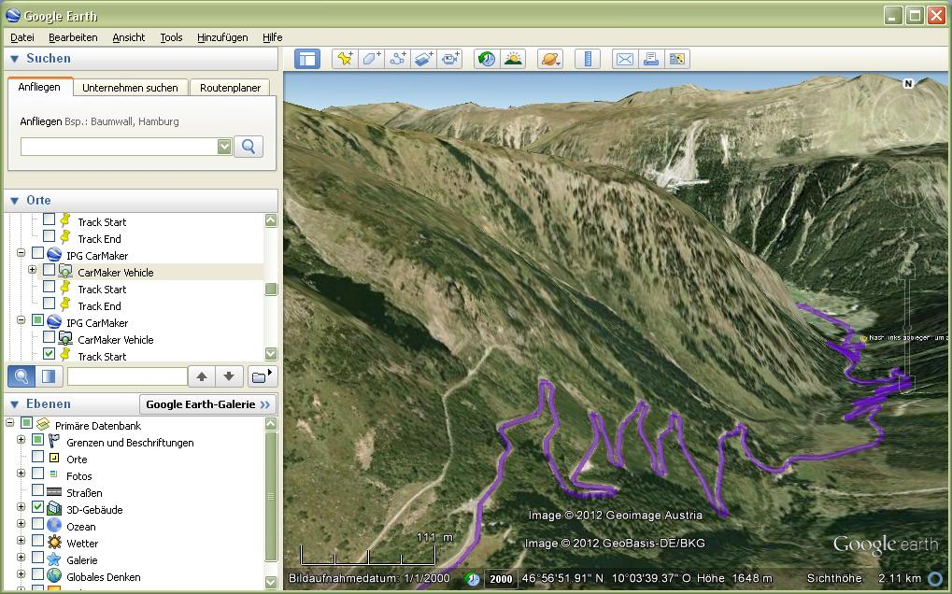Add a new placemark pin
952x594 pixels.
click(x=345, y=59)
